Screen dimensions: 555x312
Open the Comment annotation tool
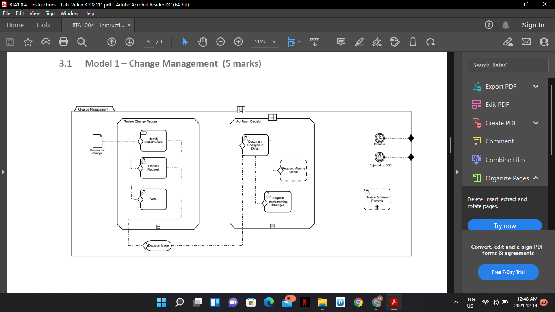[x=340, y=42]
